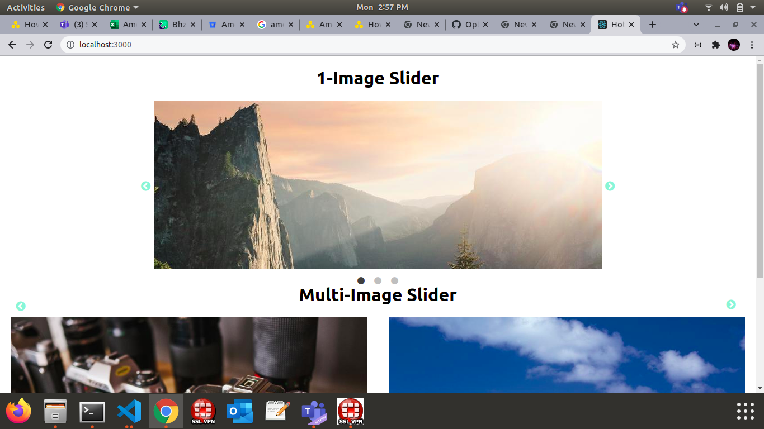
Task: Click the Multi-Image Slider next arrow
Action: tap(731, 304)
